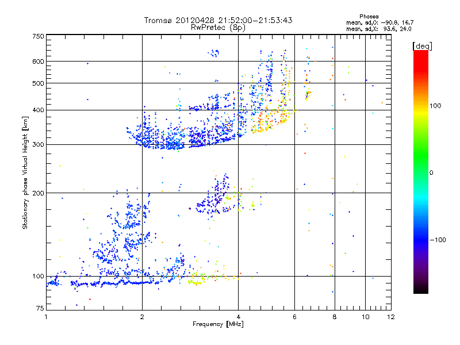Click the x-axis tick label '1'
The image size is (460, 345).
click(46, 317)
